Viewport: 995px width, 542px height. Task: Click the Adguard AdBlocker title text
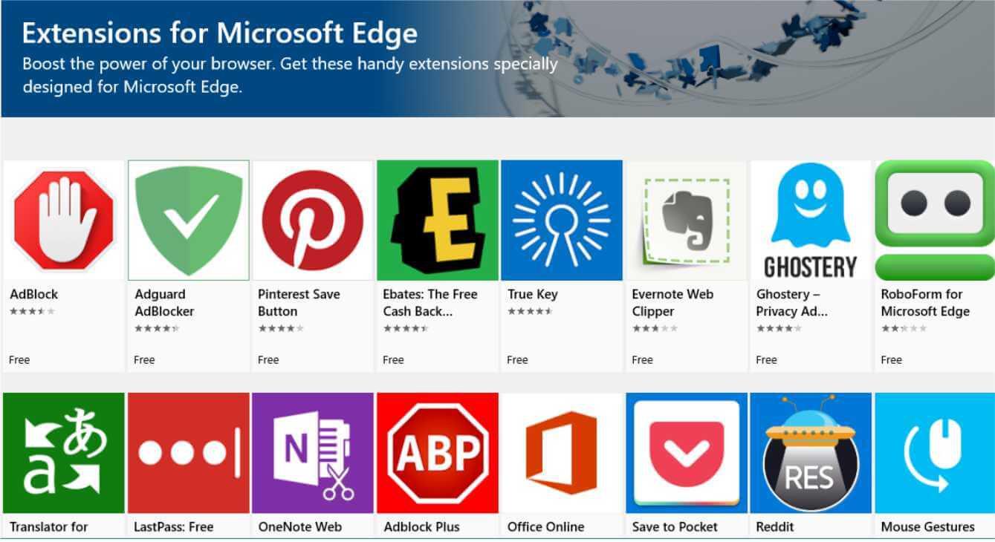(164, 303)
